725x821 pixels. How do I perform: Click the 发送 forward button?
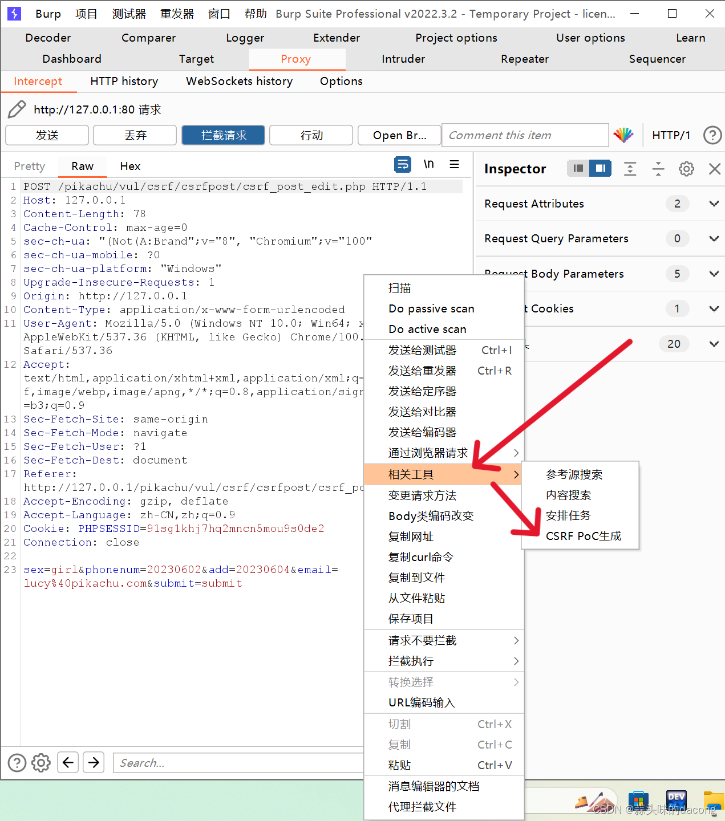pos(47,135)
